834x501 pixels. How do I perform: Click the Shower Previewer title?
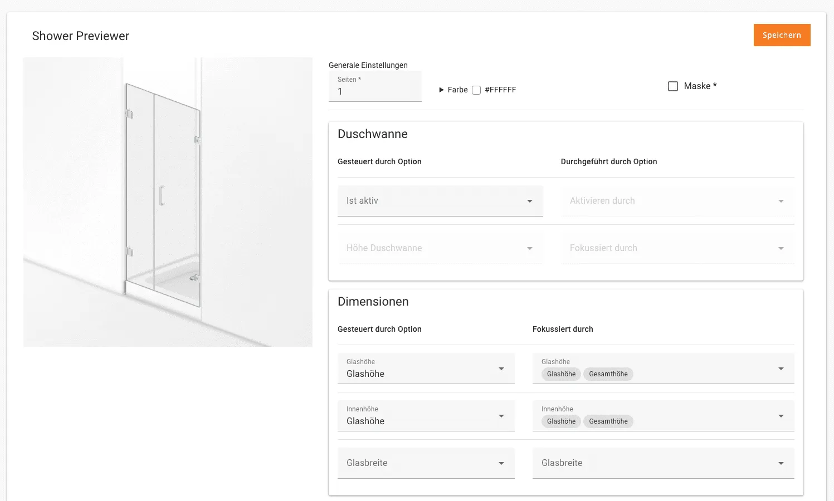[81, 36]
